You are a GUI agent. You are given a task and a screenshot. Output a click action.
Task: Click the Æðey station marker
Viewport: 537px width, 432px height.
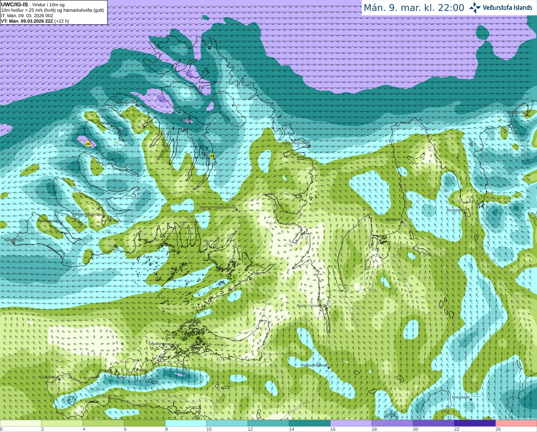(x=189, y=122)
